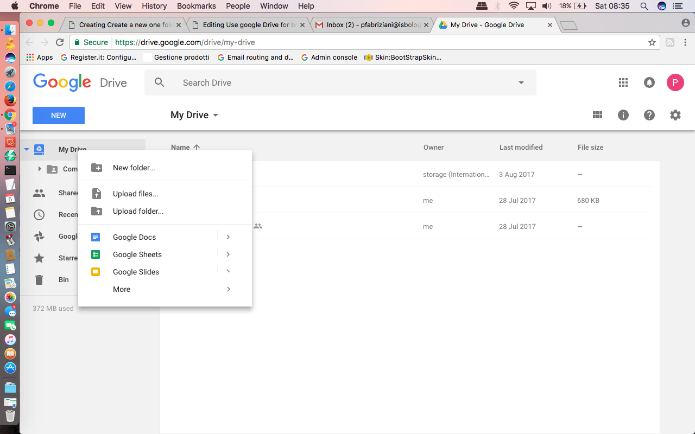Expand search options dropdown arrow

521,83
